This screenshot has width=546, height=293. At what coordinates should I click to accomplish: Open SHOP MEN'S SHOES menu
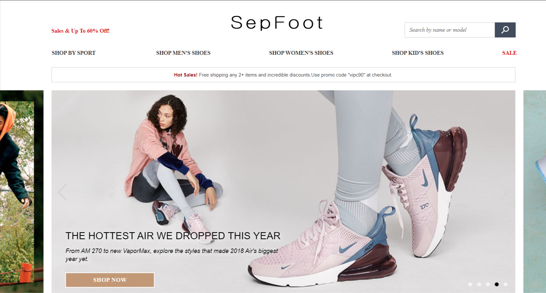[183, 53]
